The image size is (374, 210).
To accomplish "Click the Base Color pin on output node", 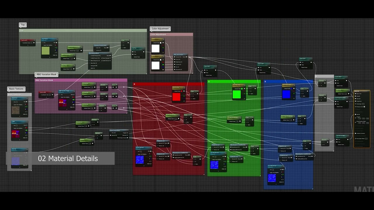I will (355, 94).
